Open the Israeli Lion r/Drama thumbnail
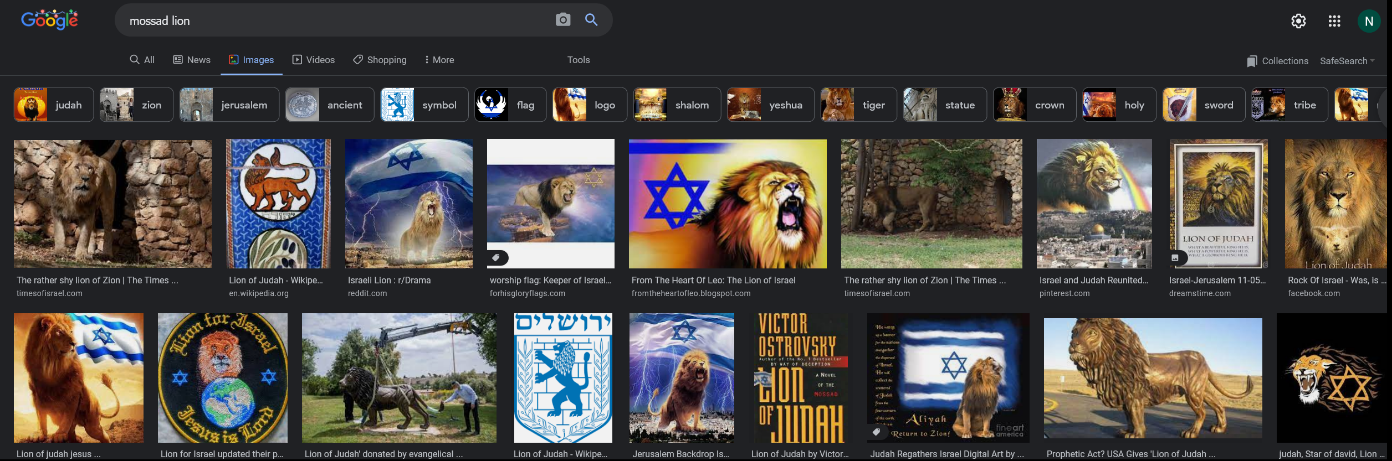The height and width of the screenshot is (461, 1392). (x=409, y=204)
